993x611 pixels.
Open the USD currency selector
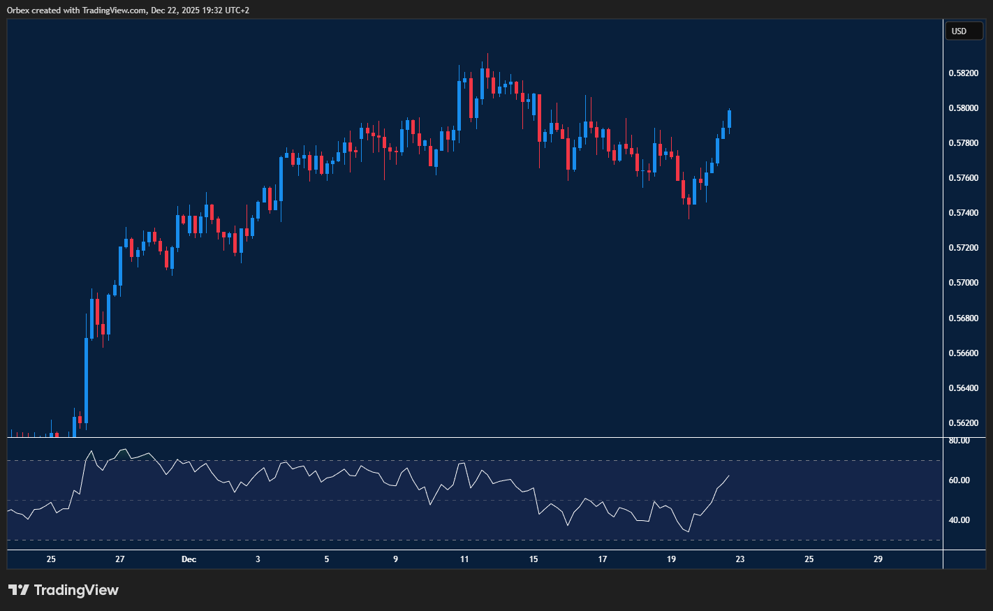(x=963, y=31)
